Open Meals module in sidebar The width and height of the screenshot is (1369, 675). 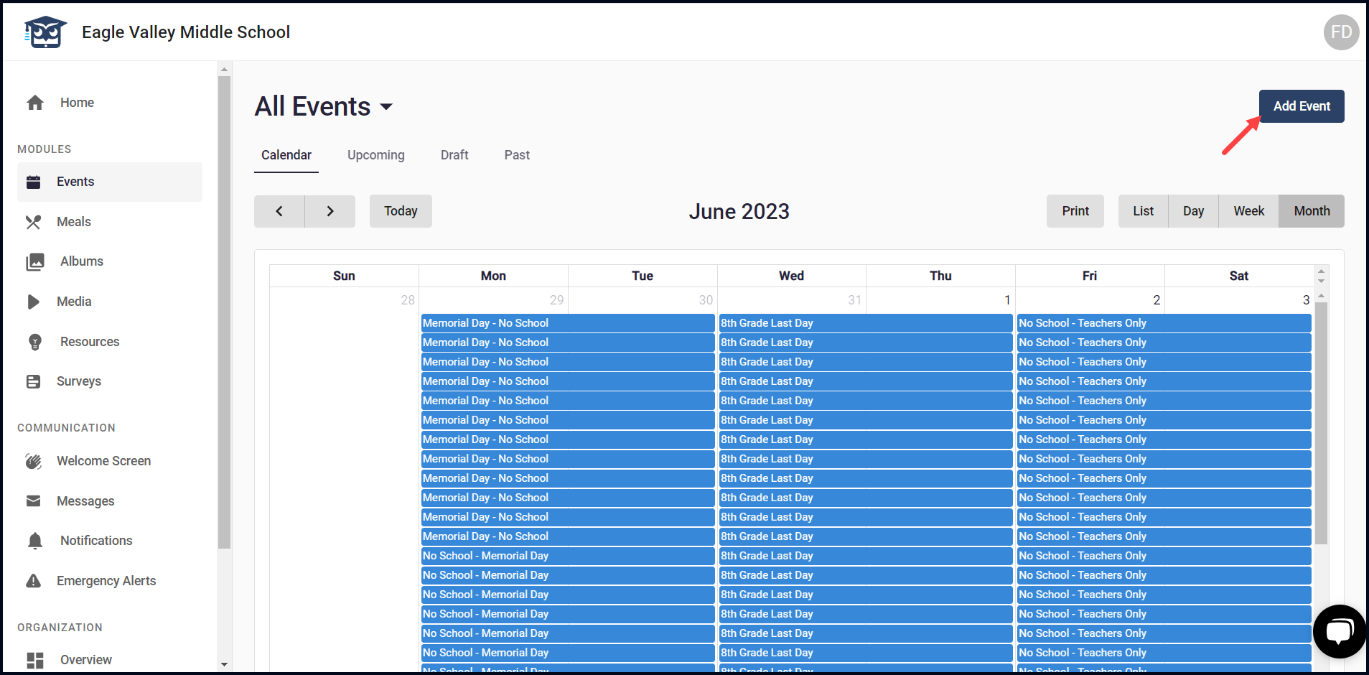(110, 222)
